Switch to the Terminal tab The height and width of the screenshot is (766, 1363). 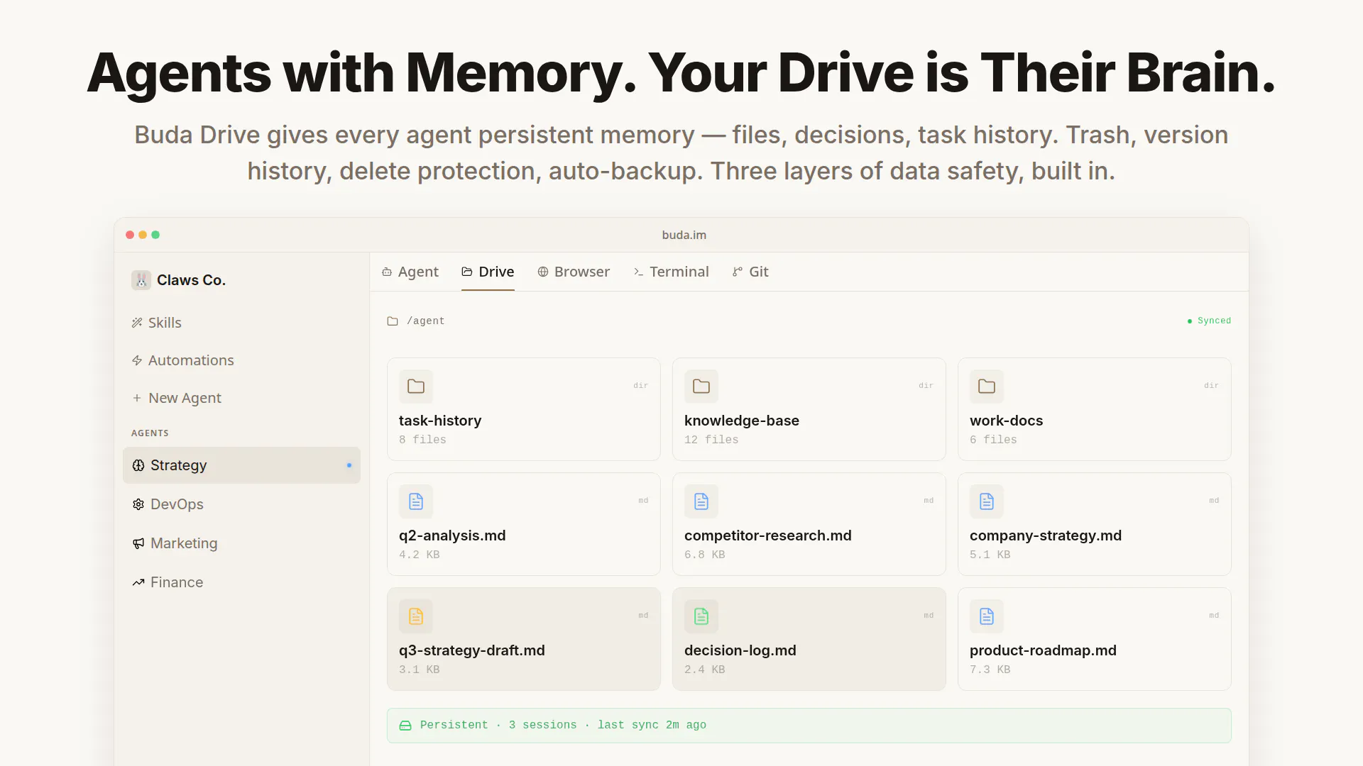(x=671, y=272)
